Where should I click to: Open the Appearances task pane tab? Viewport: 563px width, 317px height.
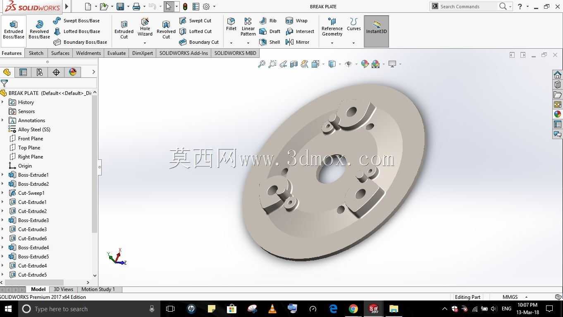(558, 114)
